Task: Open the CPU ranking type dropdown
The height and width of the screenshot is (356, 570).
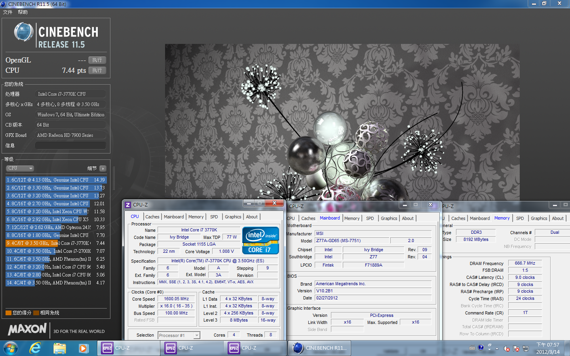Action: pos(20,168)
